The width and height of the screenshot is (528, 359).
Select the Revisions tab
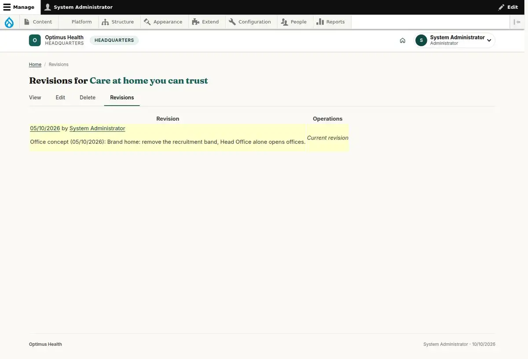(x=122, y=98)
